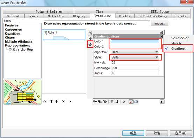Screen dimensions: 194x138
Task: Click add new stroke layer icon
Action: coord(100,102)
